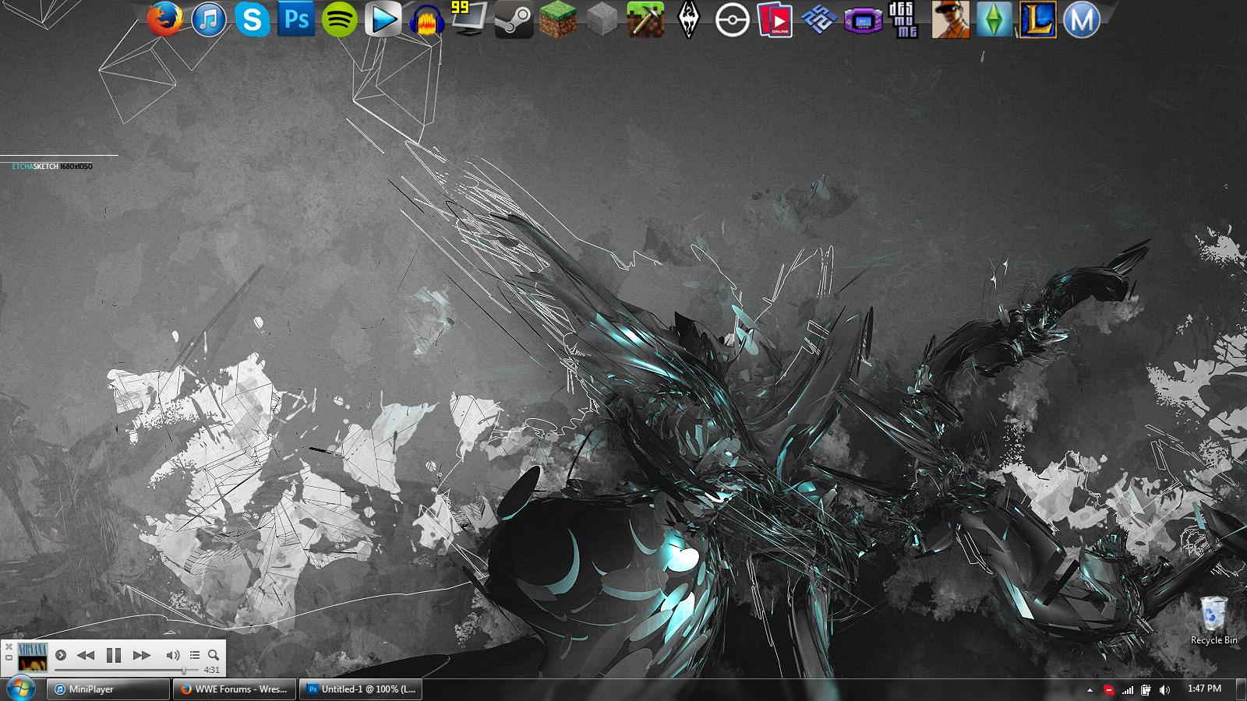Launch Firefox from the top dock
Screen dimensions: 1247x701
pos(165,19)
